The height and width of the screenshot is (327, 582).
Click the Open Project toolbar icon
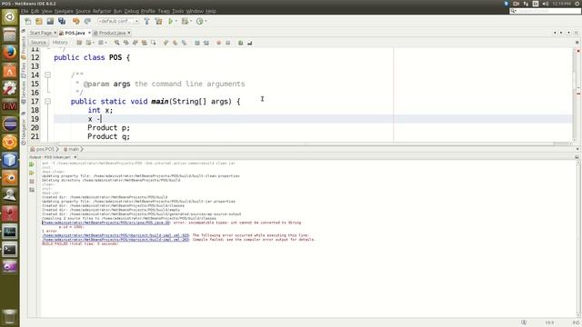coord(50,21)
